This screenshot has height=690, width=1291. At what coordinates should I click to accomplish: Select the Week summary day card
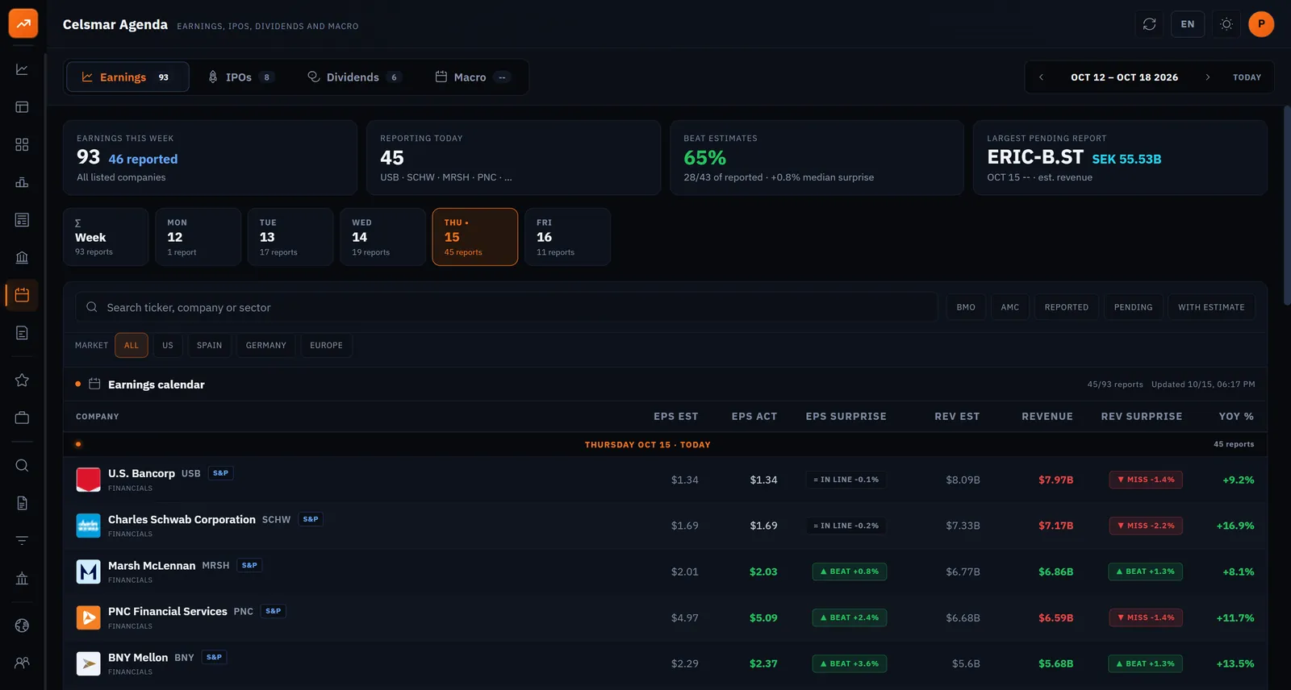(x=106, y=237)
